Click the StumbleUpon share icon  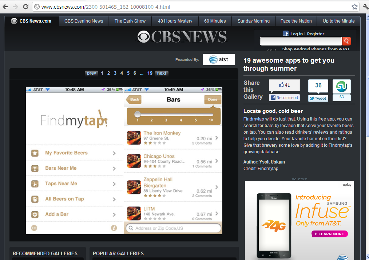[x=341, y=86]
